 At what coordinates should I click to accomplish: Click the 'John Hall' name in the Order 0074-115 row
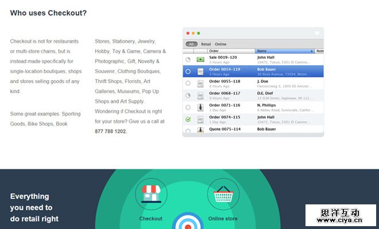click(x=266, y=117)
